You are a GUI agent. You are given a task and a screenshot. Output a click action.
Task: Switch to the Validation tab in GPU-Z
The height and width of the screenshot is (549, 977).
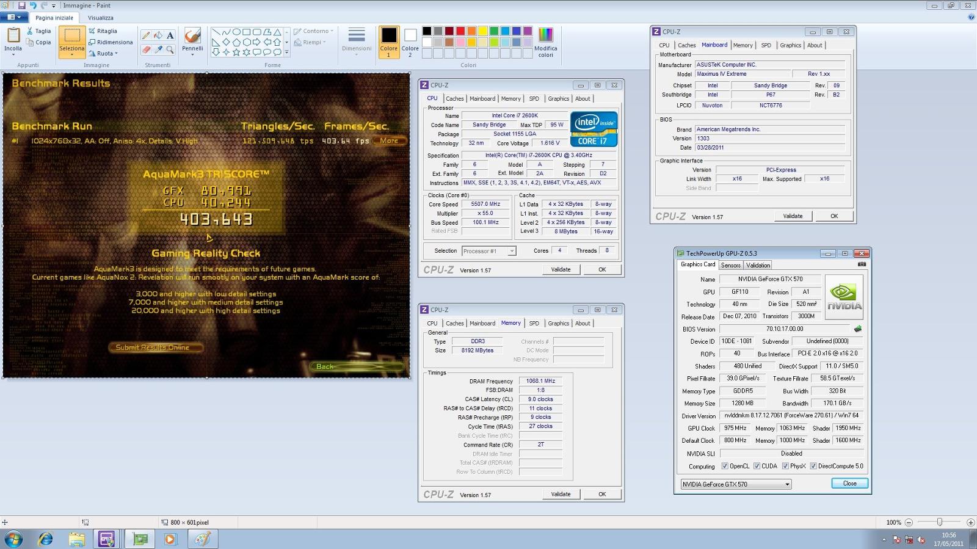(x=758, y=265)
